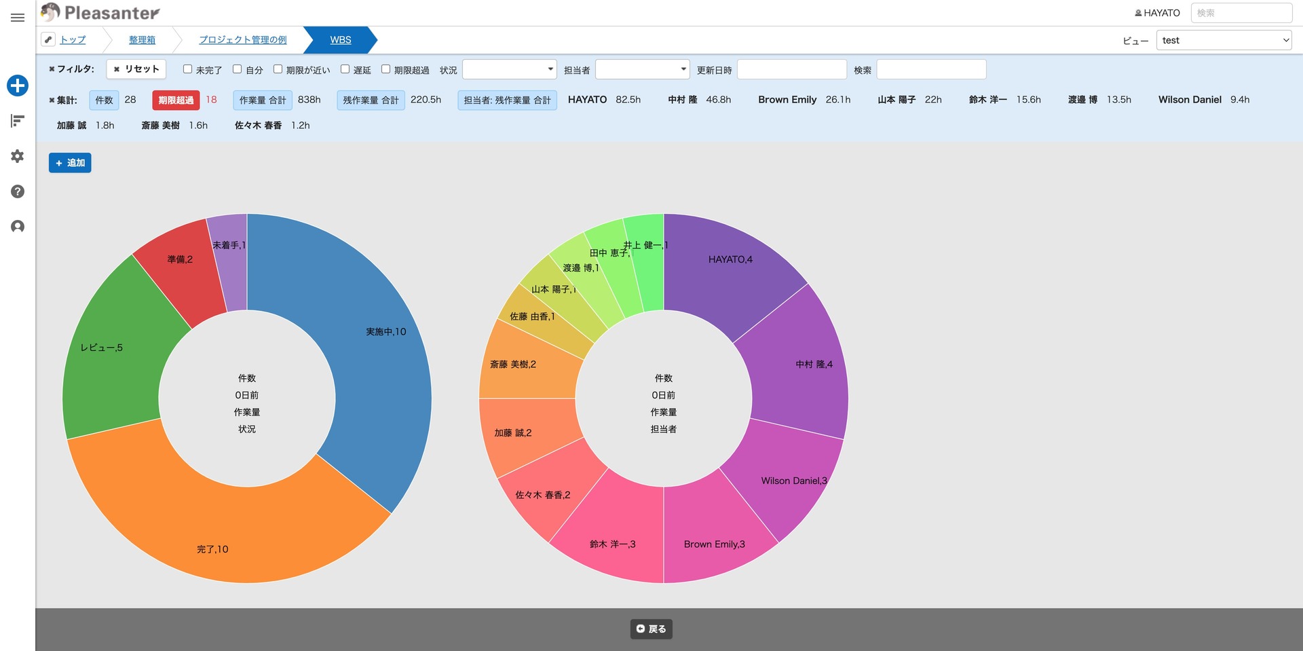Click the edit icon beside トップ breadcrumb
The width and height of the screenshot is (1303, 651).
click(x=48, y=39)
